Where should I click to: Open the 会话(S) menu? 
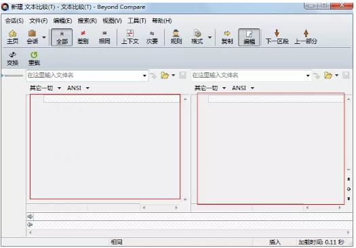[x=14, y=21]
